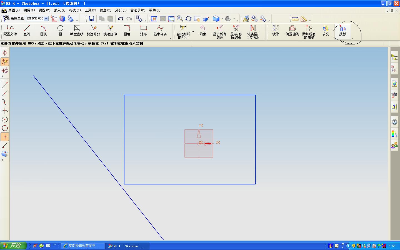This screenshot has height=250, width=400.
Task: Toggle the midpoint snap option
Action: point(5,94)
